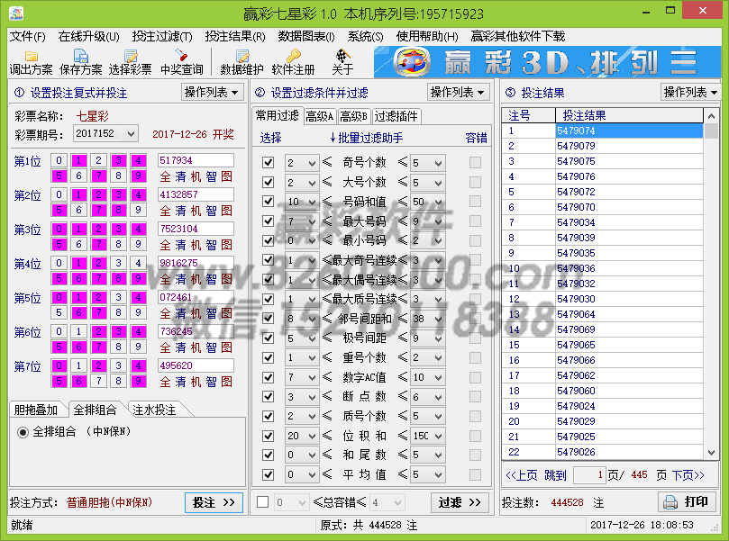Open 操作列表 dropdown in 设置投注复式 panel
729x541 pixels.
pyautogui.click(x=212, y=93)
